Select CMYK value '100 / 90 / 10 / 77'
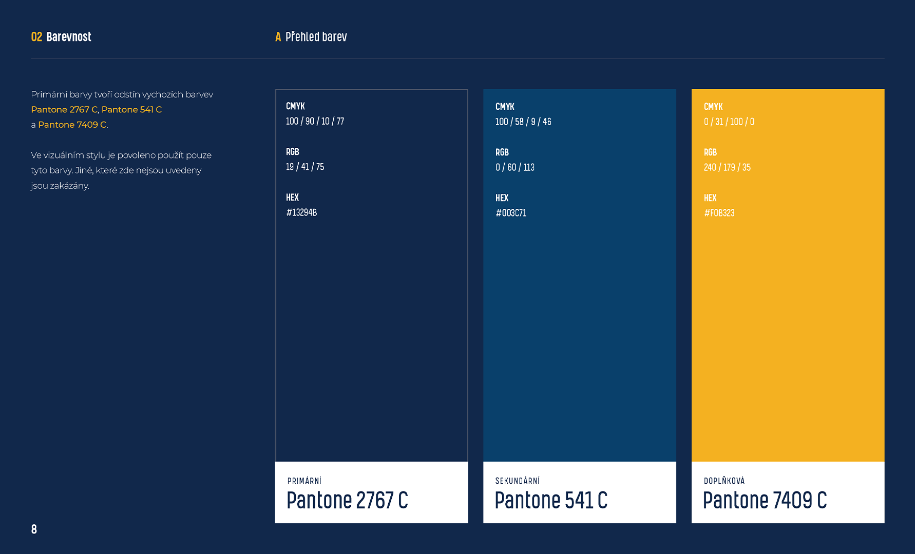Image resolution: width=915 pixels, height=554 pixels. tap(315, 122)
